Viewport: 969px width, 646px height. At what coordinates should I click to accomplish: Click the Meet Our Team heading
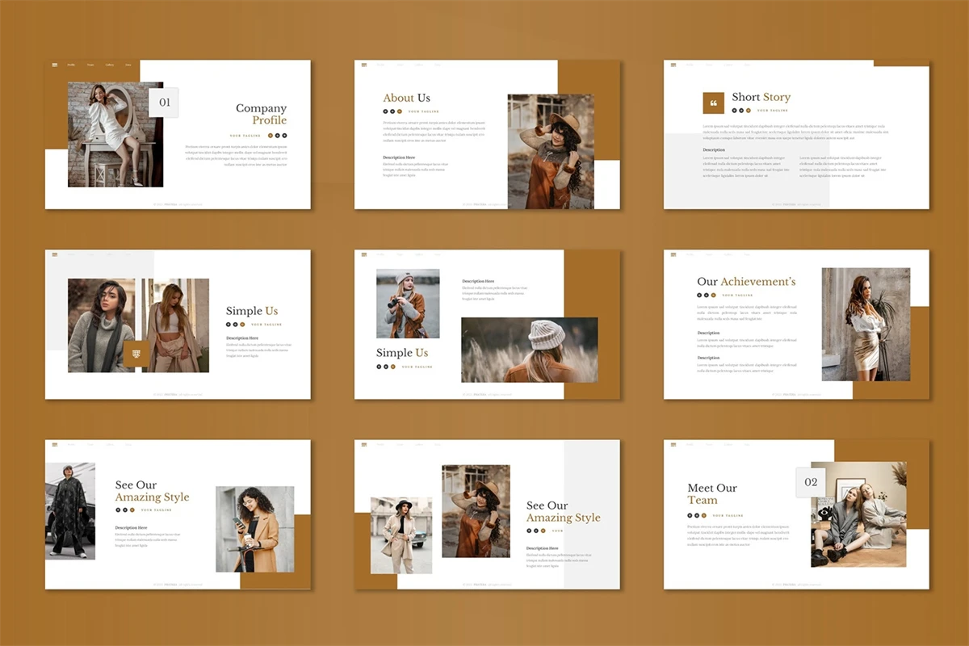711,493
